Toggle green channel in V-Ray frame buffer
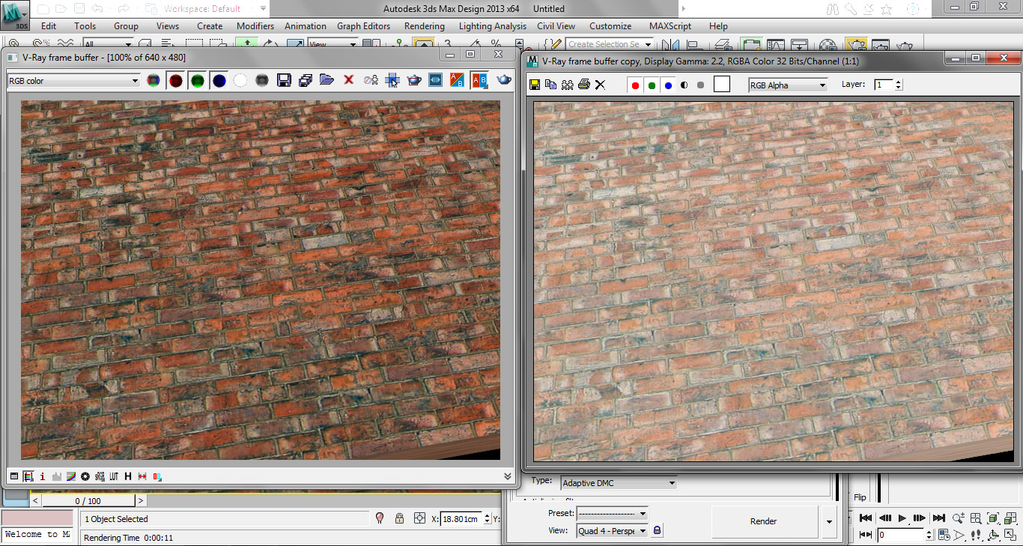 [x=197, y=80]
